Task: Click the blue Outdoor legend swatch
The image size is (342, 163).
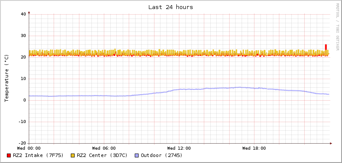Action: click(x=137, y=156)
